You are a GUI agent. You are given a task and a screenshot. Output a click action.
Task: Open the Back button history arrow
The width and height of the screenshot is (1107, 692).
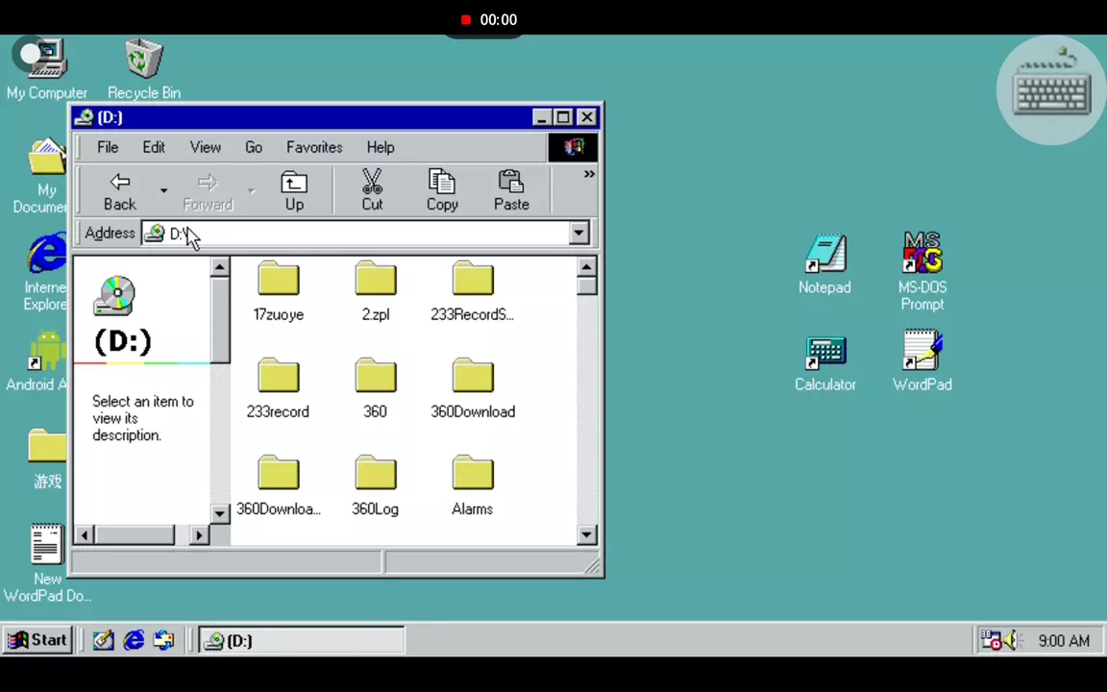pos(163,190)
